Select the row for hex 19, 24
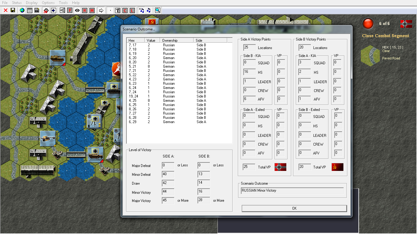This screenshot has width=417, height=234. [x=179, y=96]
